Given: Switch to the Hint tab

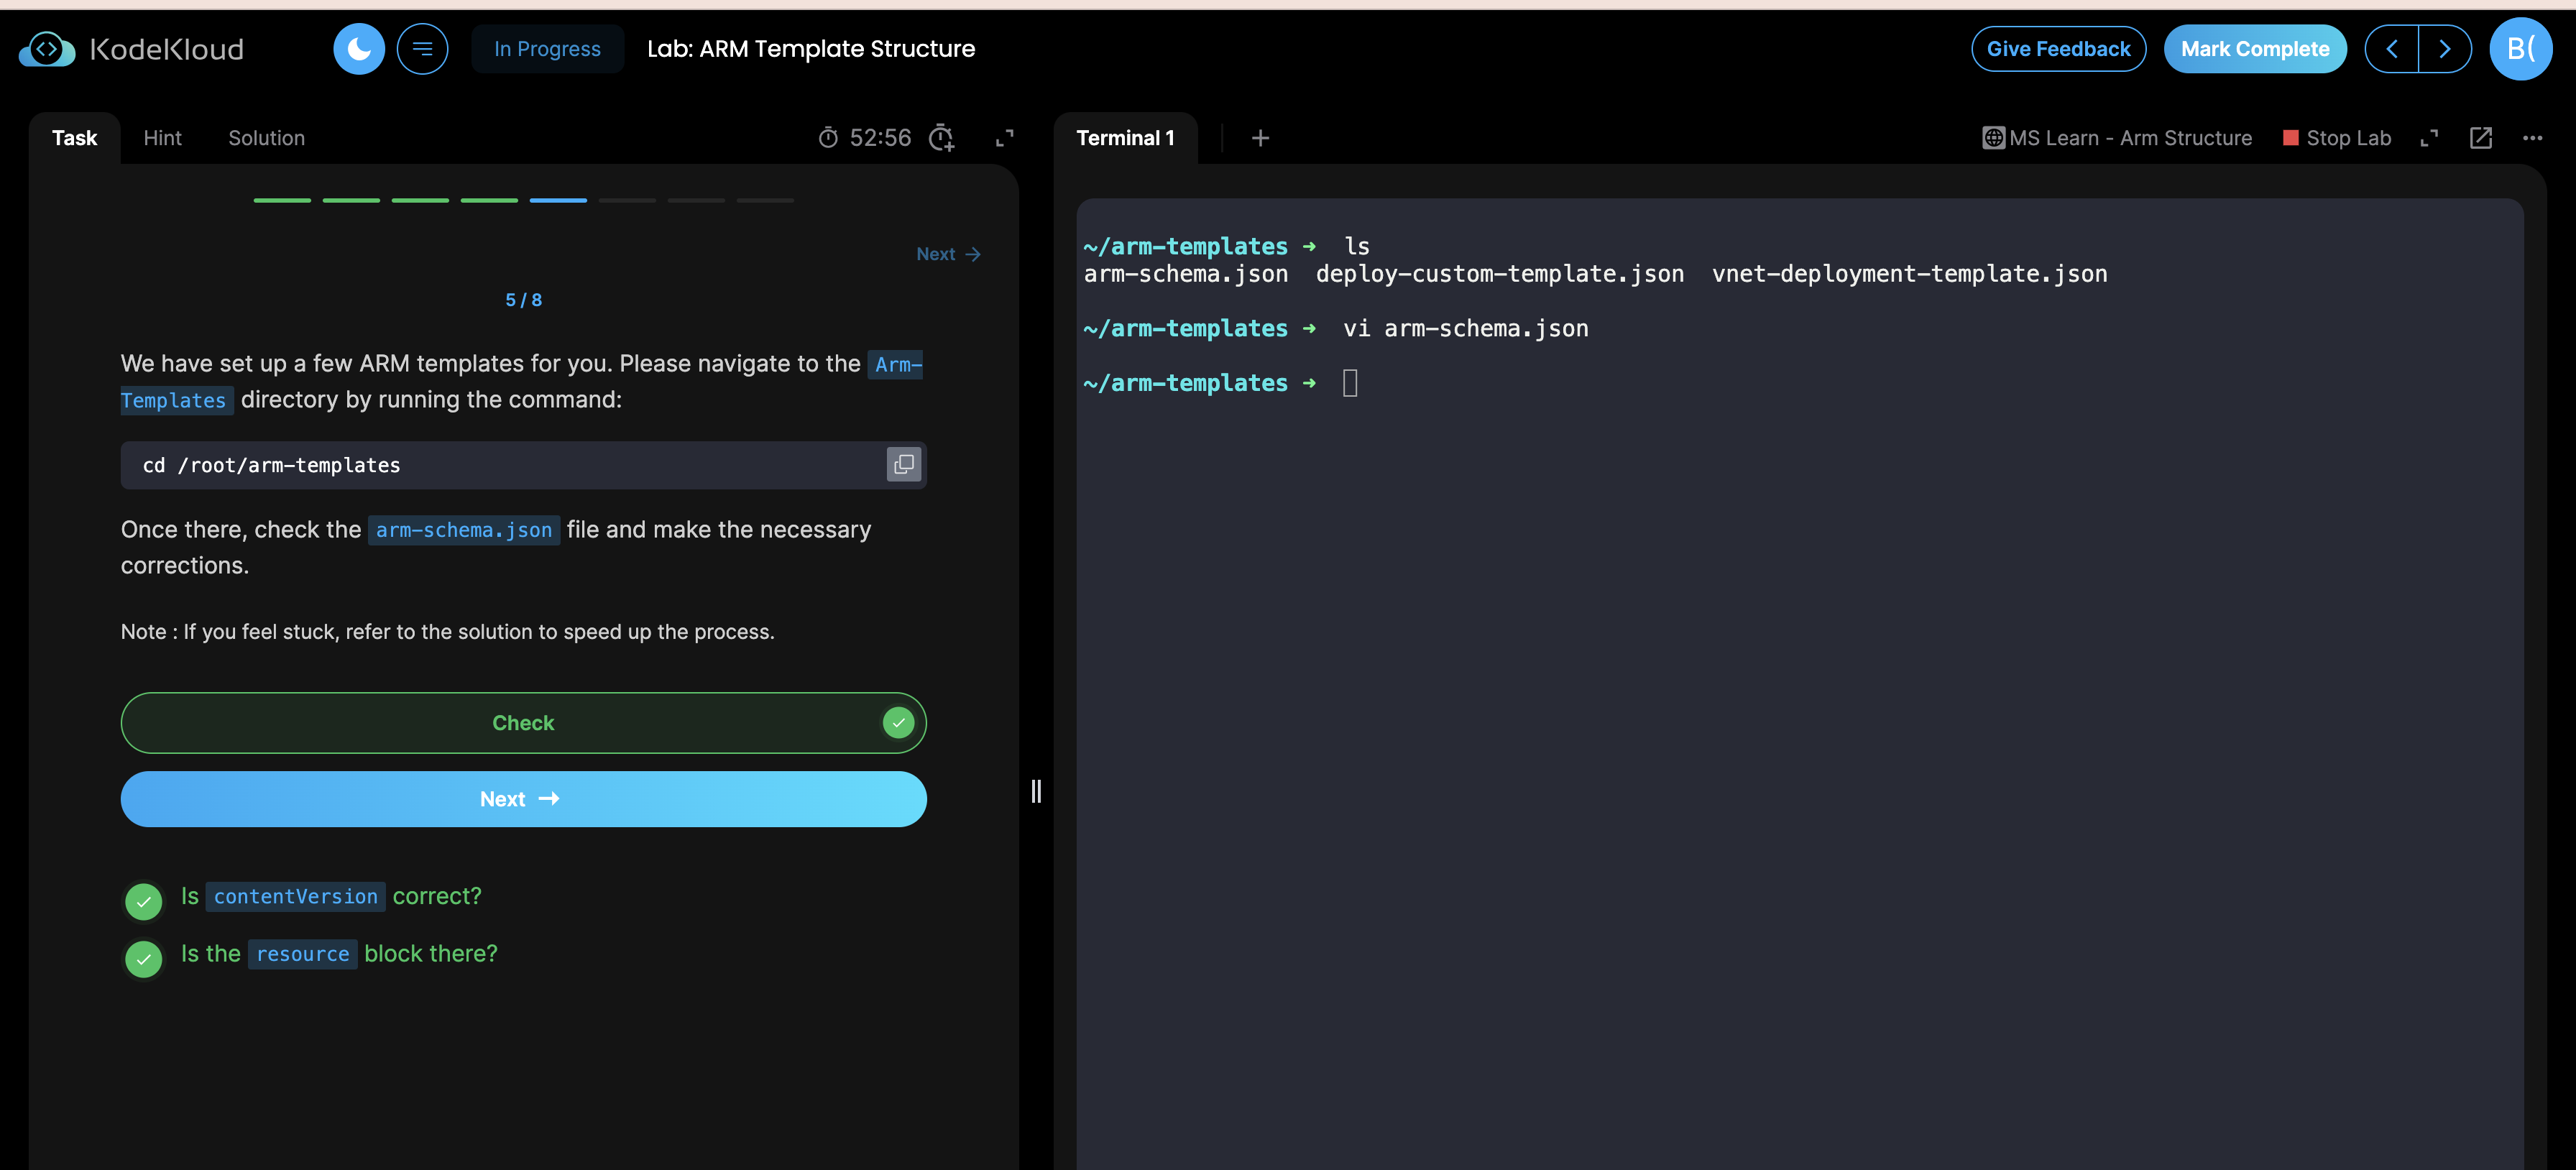Looking at the screenshot, I should (x=162, y=138).
